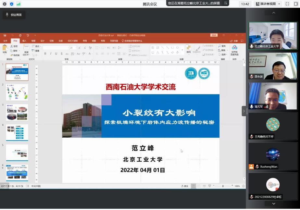Click the clear formatting icon
Viewport: 300px width, 210px height.
(x=90, y=48)
